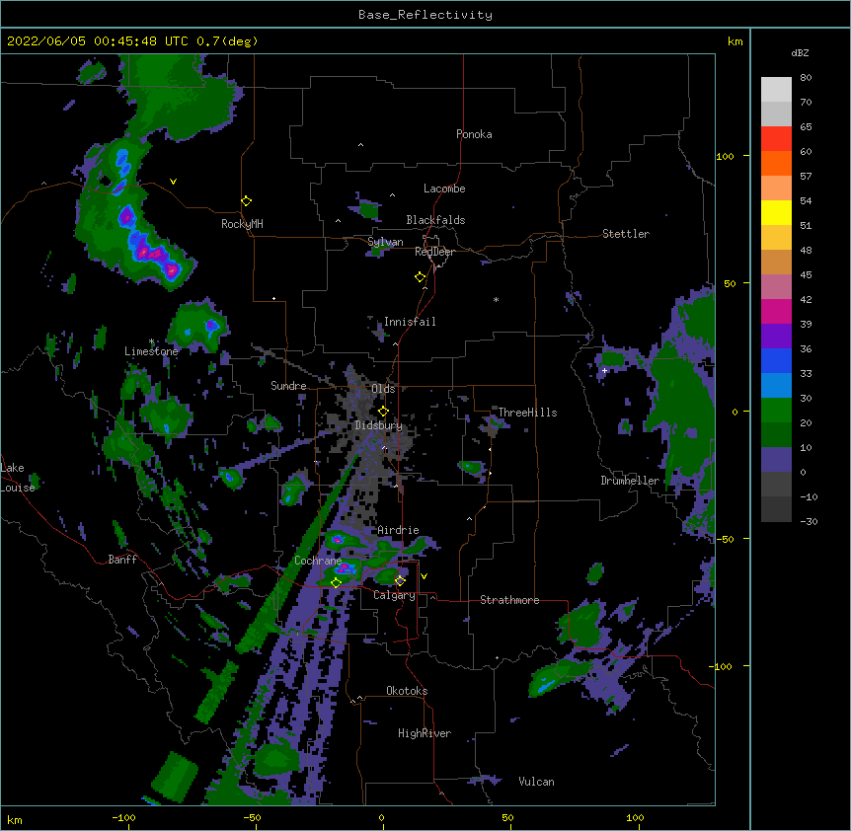
Task: Click the Didsbury city label
Action: (379, 425)
